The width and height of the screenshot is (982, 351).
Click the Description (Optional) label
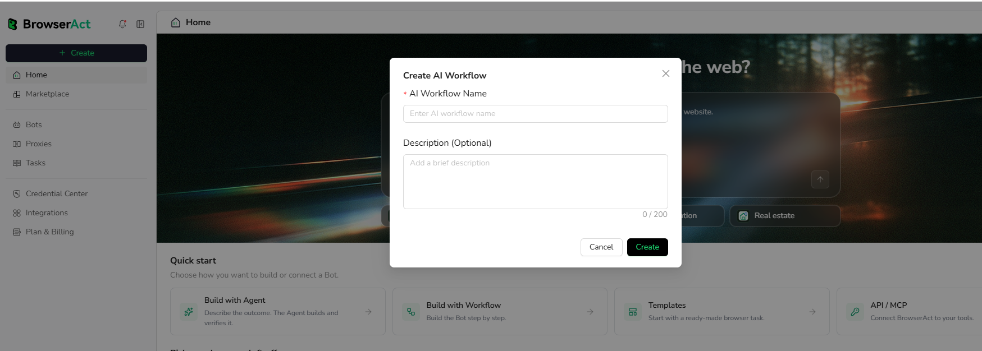[x=447, y=143]
